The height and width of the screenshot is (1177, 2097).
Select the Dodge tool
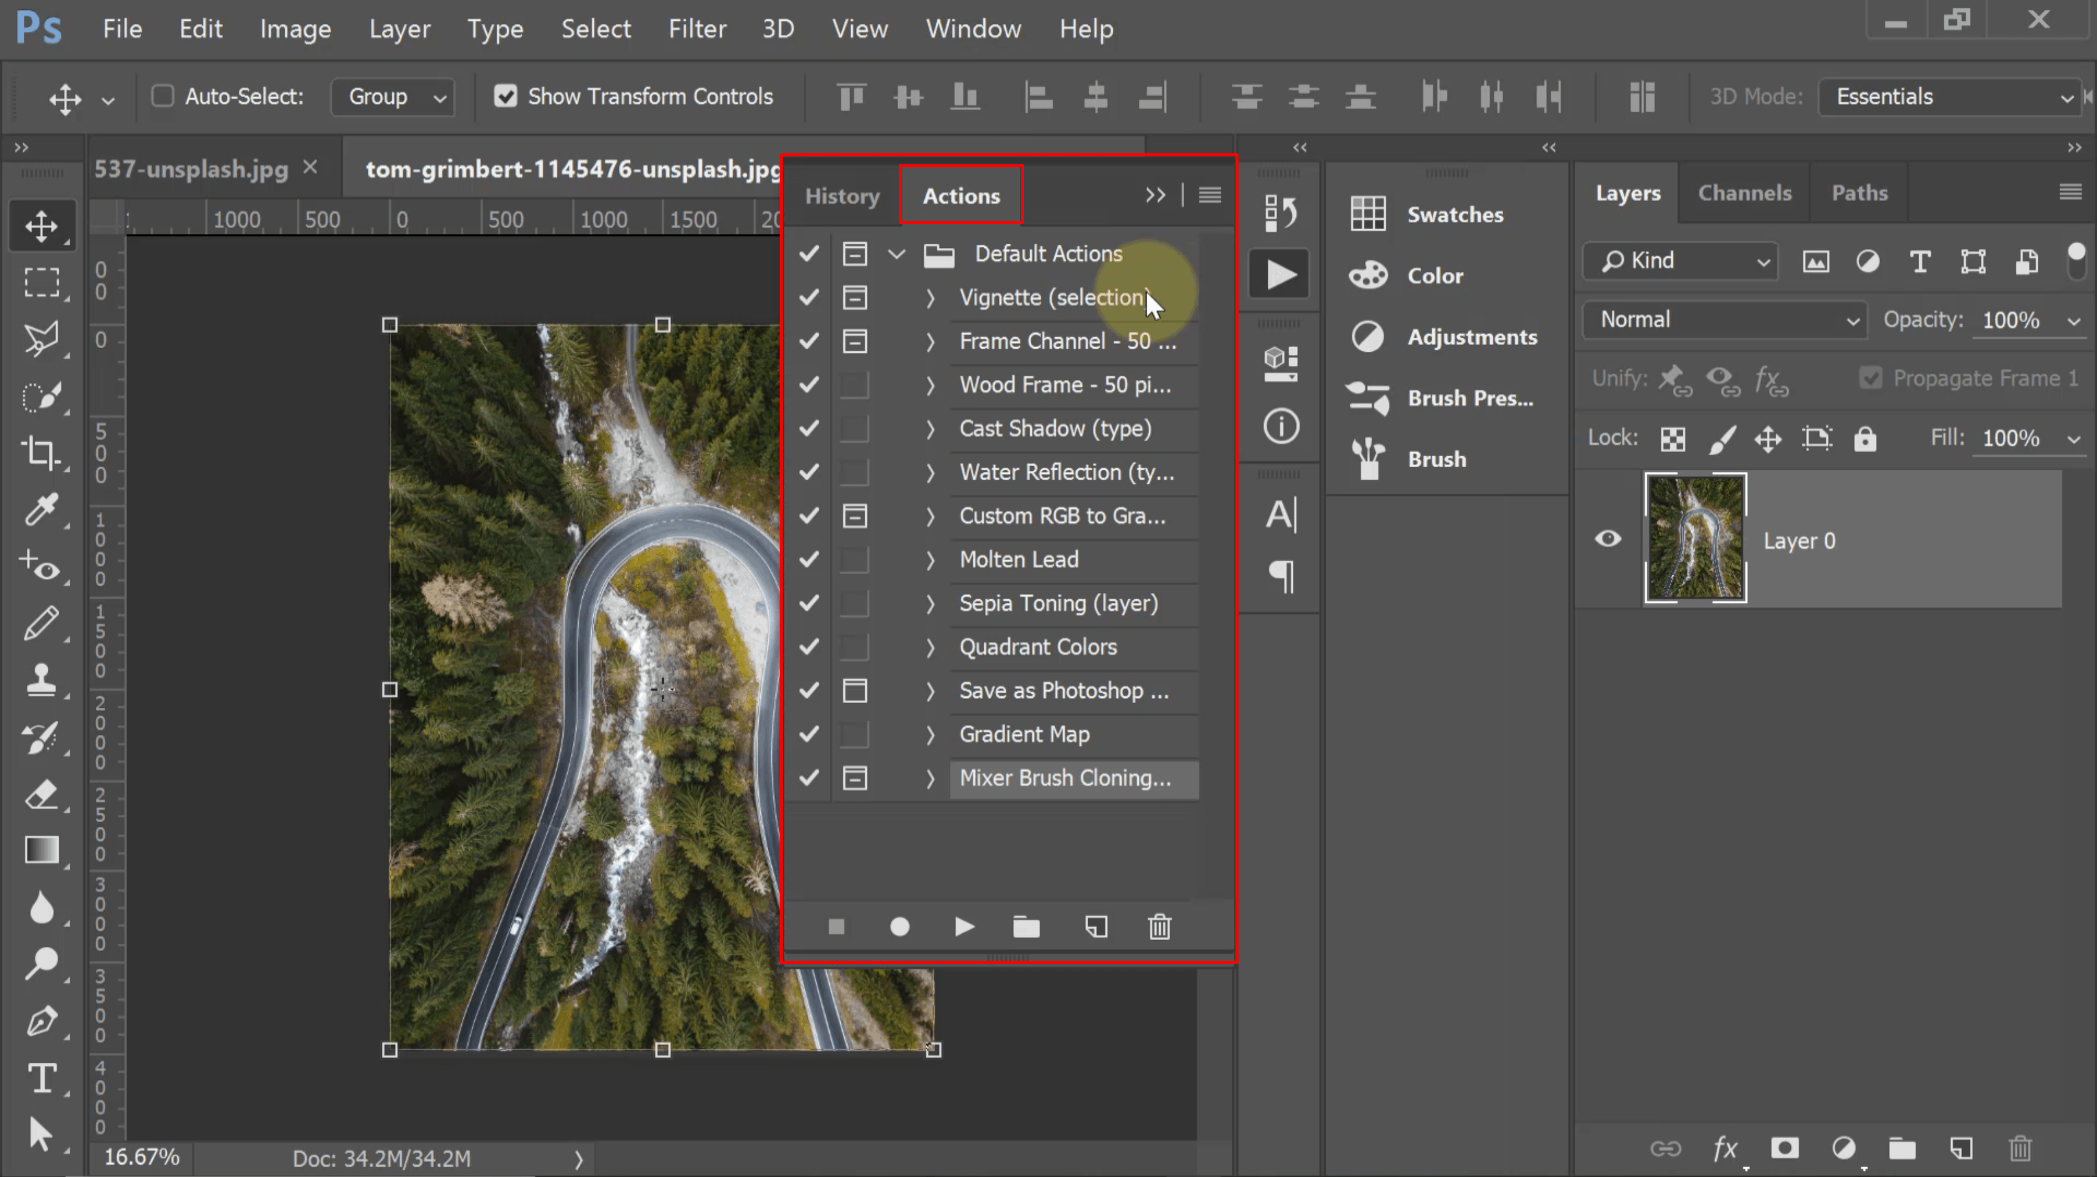tap(42, 964)
